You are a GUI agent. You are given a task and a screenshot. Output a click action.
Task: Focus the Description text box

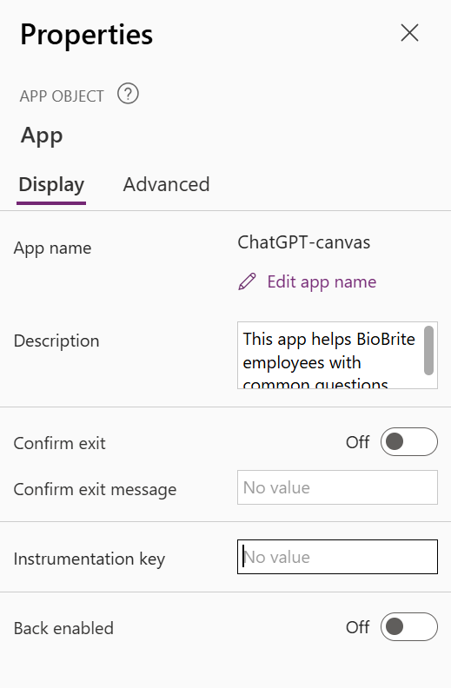click(x=331, y=355)
